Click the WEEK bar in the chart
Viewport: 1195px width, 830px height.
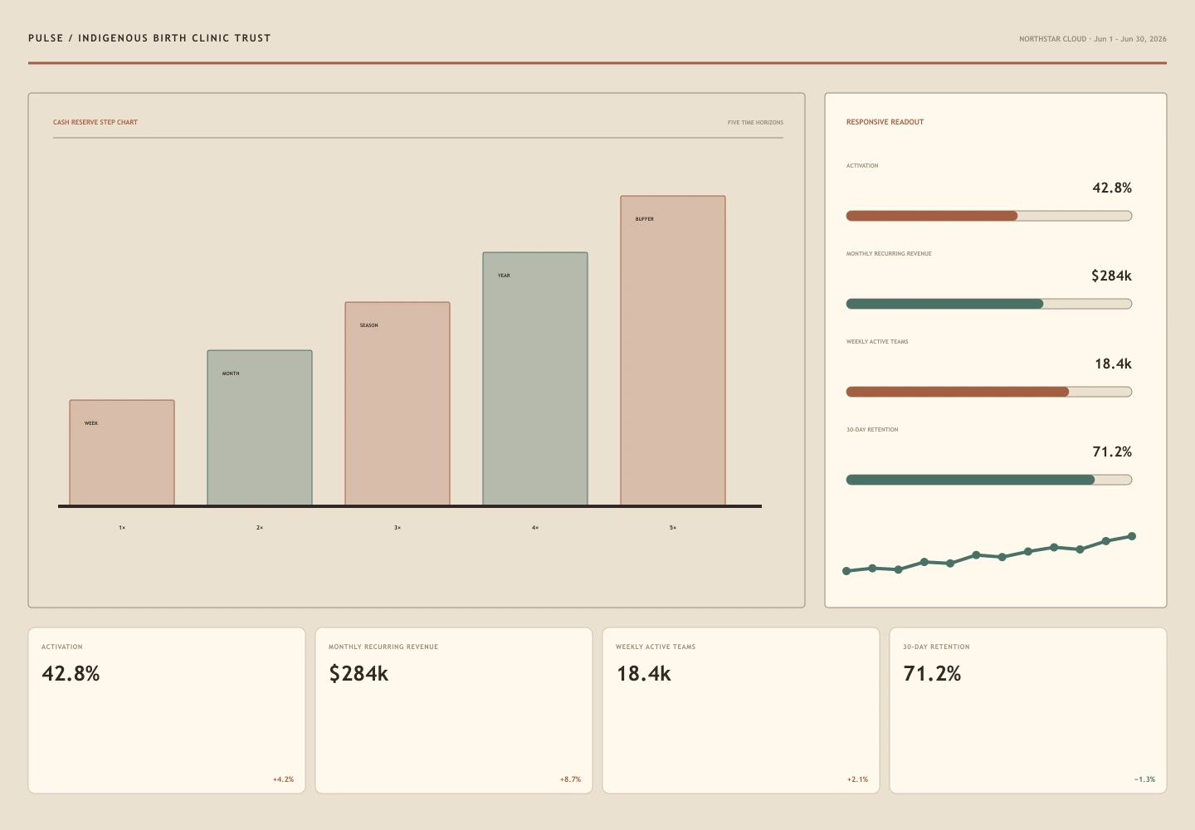click(x=122, y=452)
